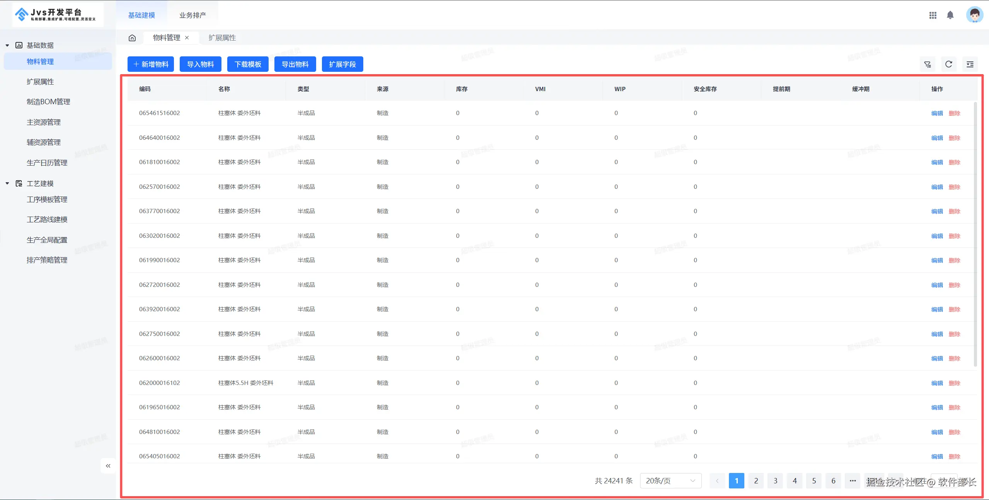
Task: Open column settings icon
Action: (x=970, y=64)
